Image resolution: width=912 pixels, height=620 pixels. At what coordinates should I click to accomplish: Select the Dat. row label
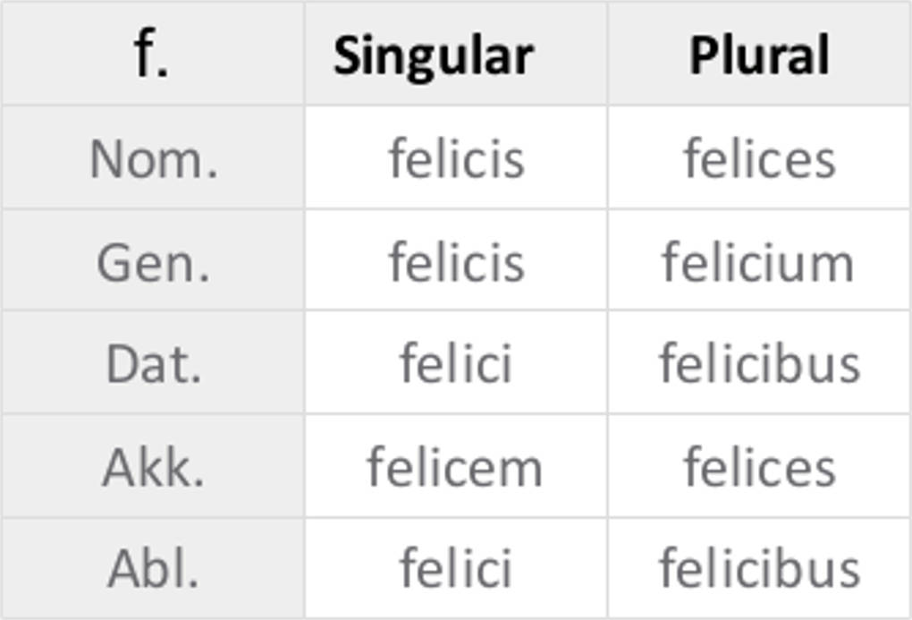(x=153, y=364)
